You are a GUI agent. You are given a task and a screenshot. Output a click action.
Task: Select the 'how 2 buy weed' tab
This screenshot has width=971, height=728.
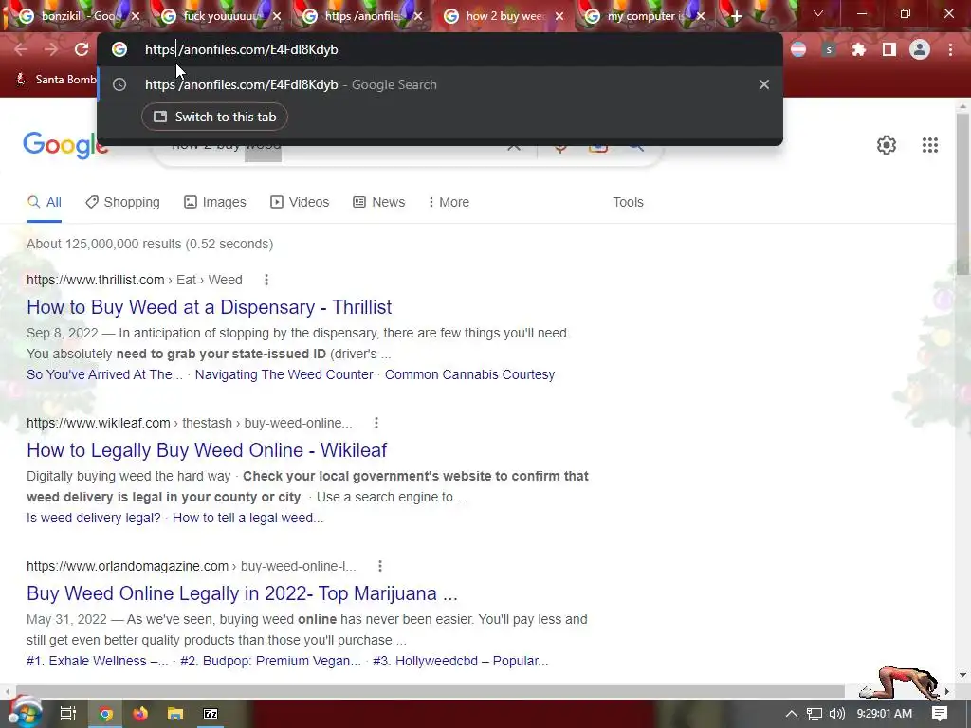tap(504, 16)
